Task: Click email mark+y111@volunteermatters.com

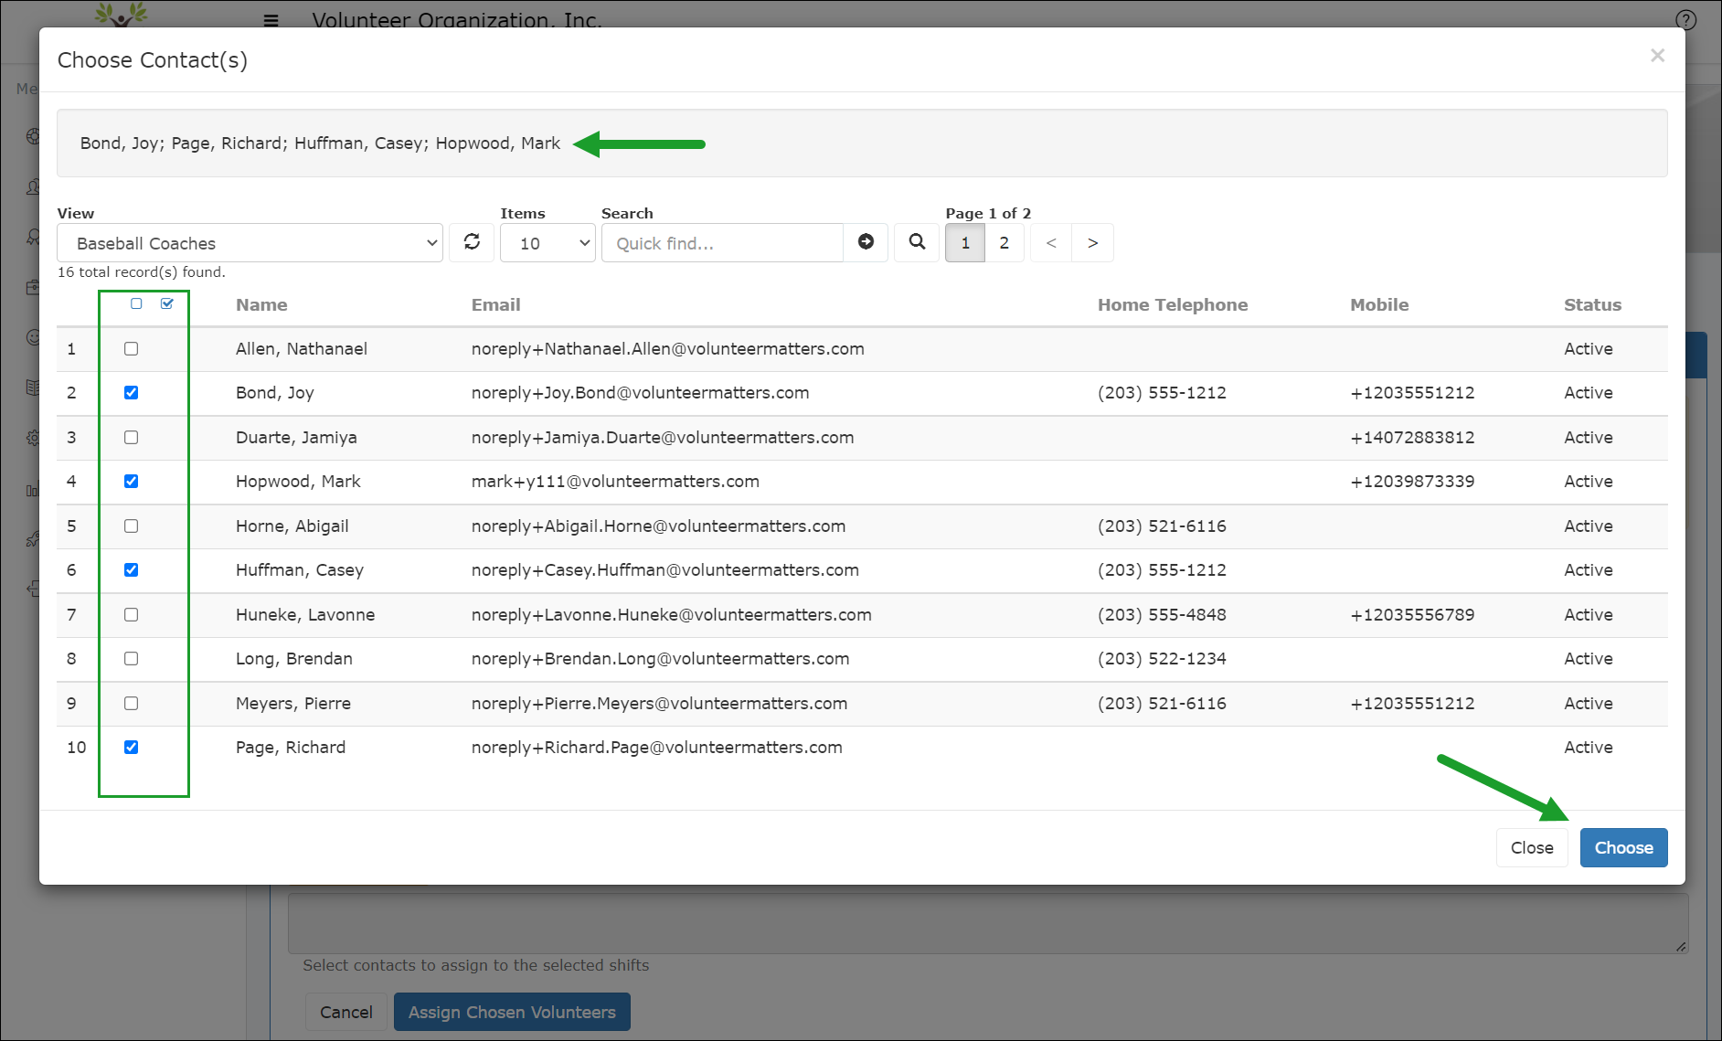Action: (x=615, y=482)
